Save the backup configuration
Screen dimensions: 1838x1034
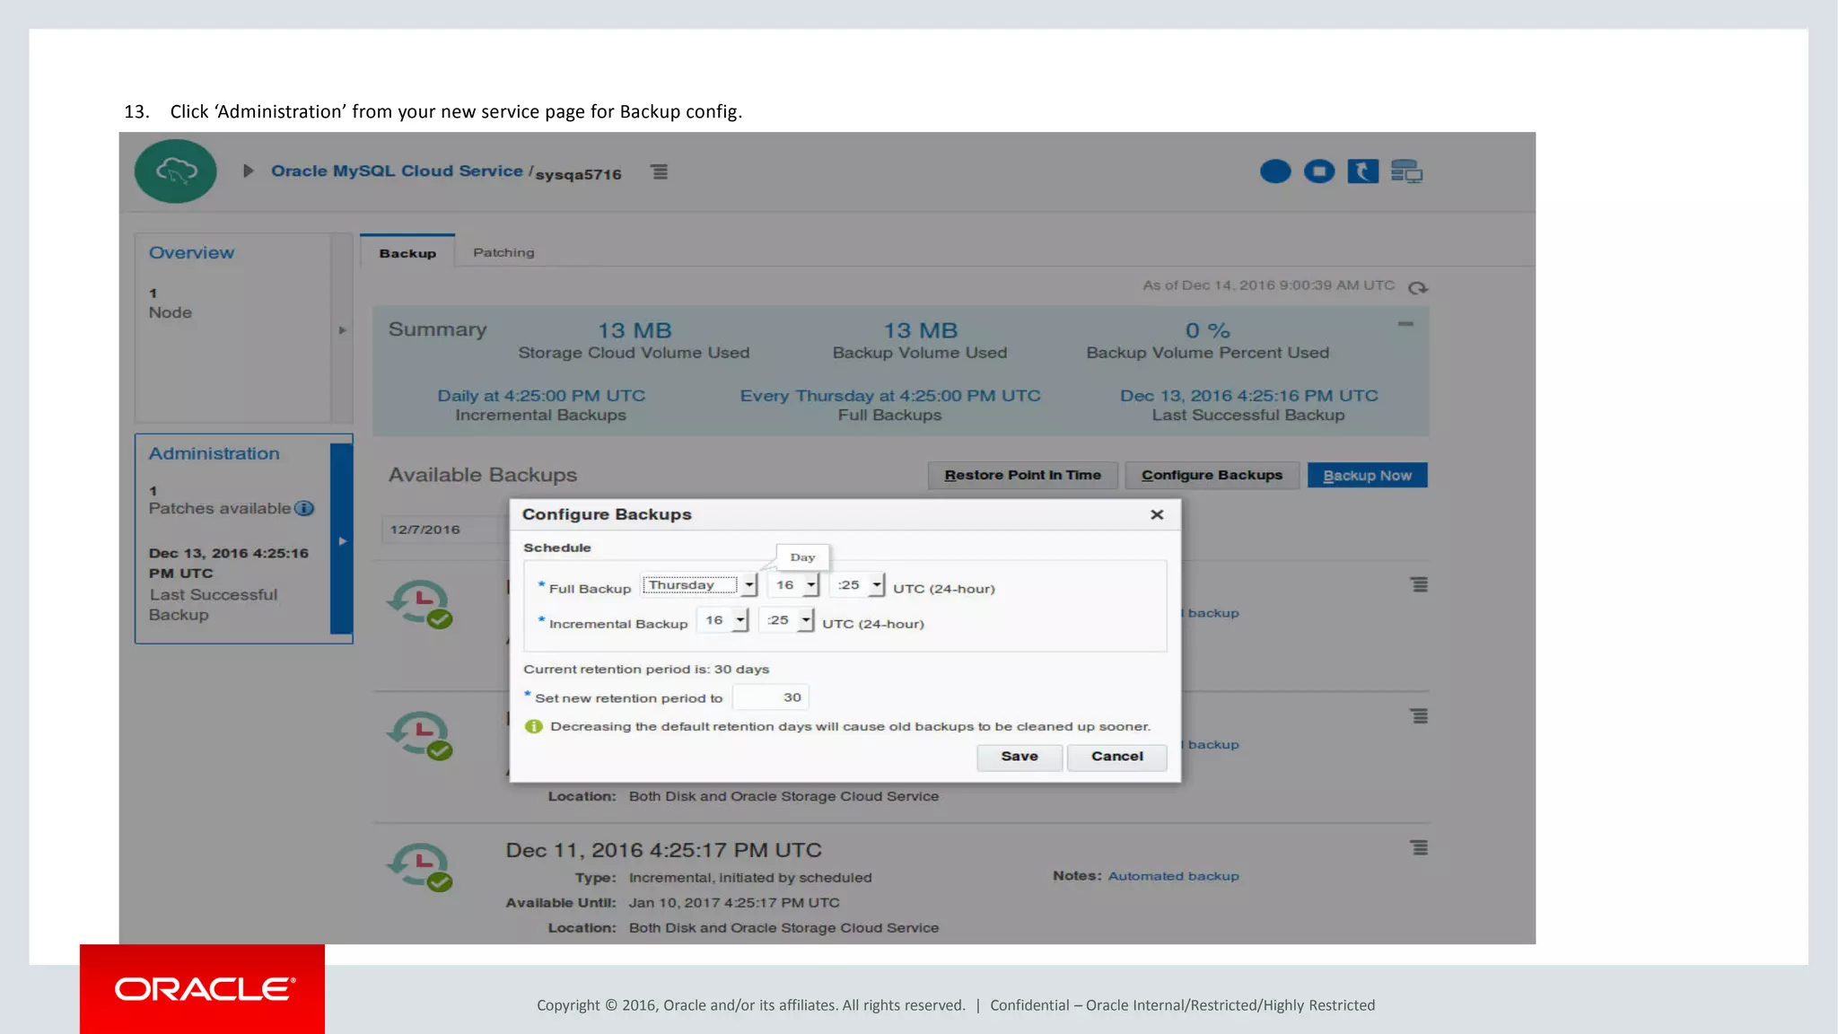click(1020, 757)
